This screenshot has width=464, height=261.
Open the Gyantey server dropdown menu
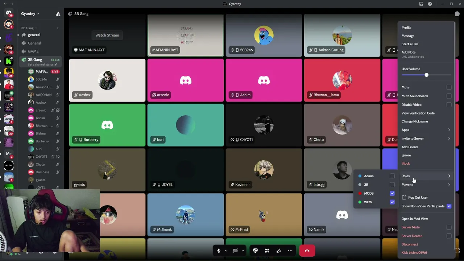pos(30,14)
